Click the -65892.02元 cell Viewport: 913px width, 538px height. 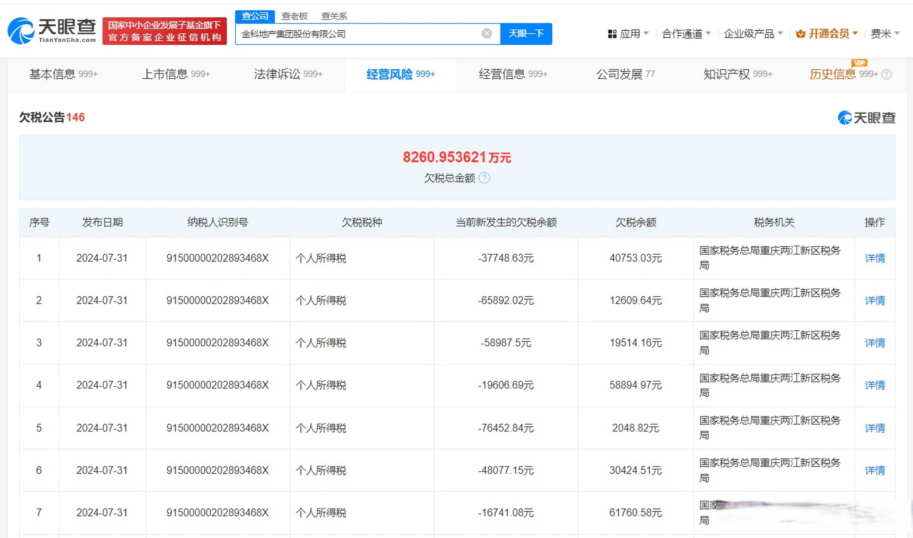[506, 301]
